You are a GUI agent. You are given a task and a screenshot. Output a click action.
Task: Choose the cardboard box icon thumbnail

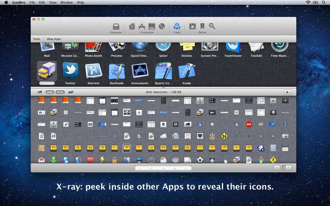[x=42, y=148]
